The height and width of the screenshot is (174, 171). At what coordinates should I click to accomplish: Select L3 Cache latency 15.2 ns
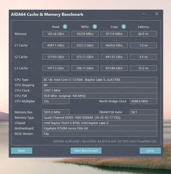(143, 68)
